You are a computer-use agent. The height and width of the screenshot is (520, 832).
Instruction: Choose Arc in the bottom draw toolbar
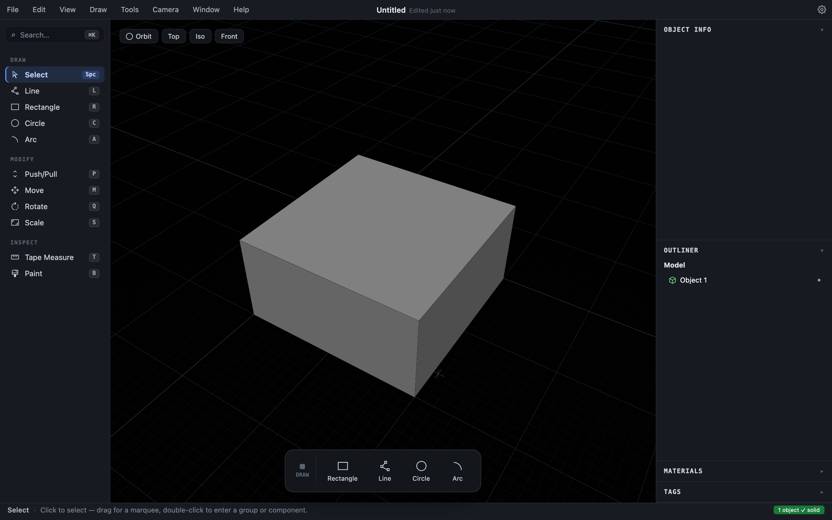458,471
